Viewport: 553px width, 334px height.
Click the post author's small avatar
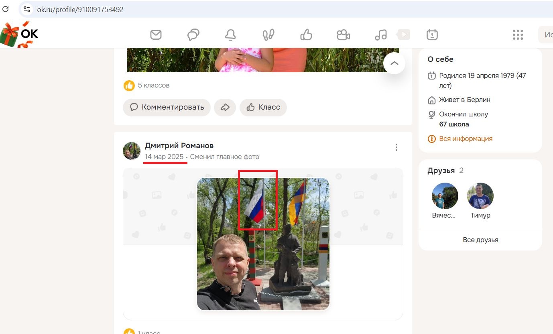[132, 151]
